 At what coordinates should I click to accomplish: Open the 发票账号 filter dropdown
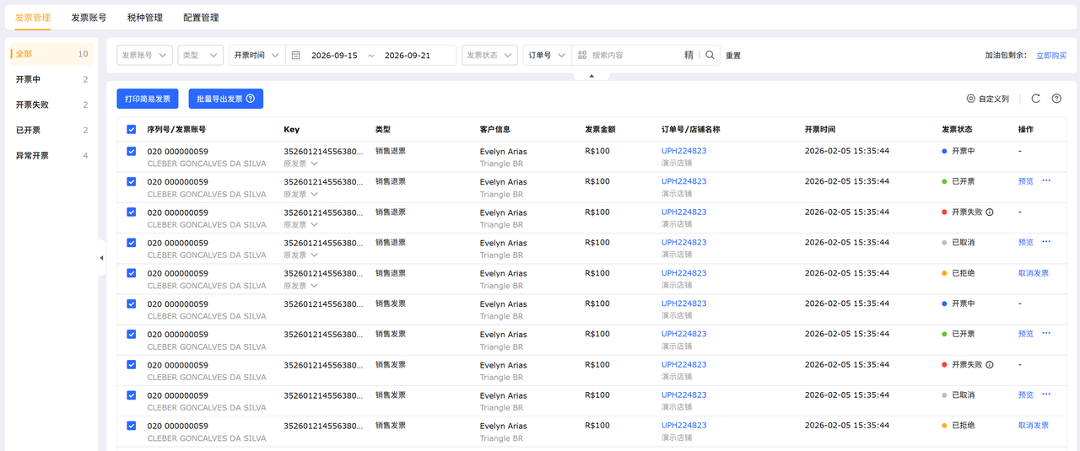pyautogui.click(x=144, y=55)
